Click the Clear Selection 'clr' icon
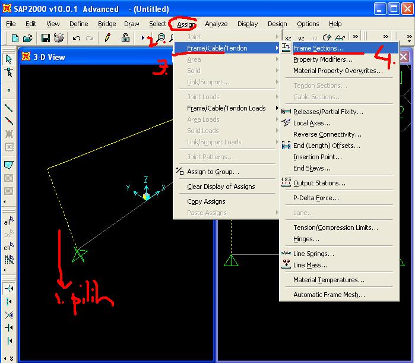 [x=8, y=247]
